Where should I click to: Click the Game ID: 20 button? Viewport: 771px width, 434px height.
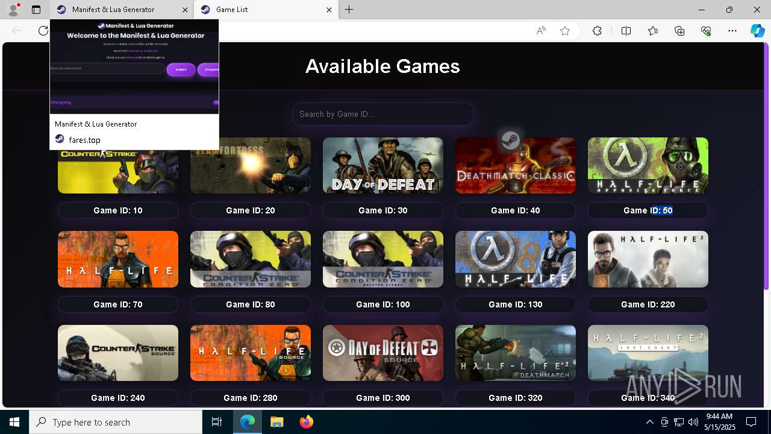251,210
